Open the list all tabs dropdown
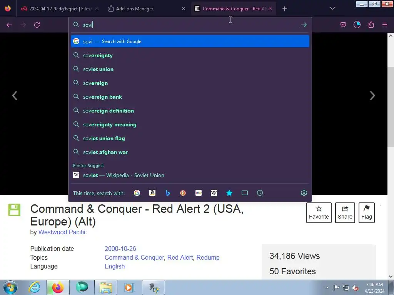The height and width of the screenshot is (295, 394). tap(332, 8)
